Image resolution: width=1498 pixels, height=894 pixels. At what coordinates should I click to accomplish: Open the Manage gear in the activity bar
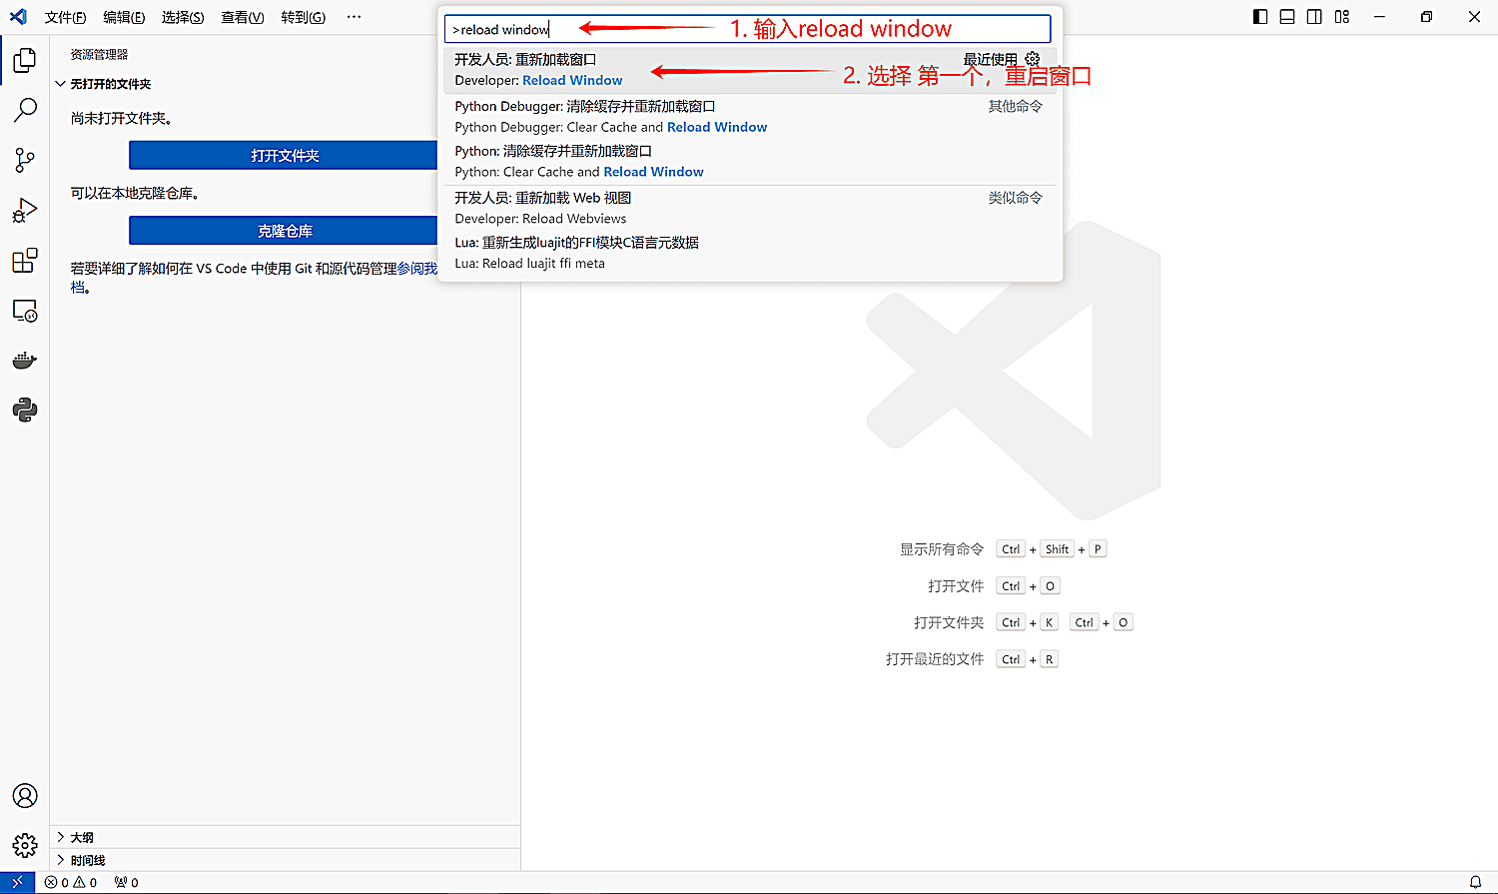[x=25, y=846]
